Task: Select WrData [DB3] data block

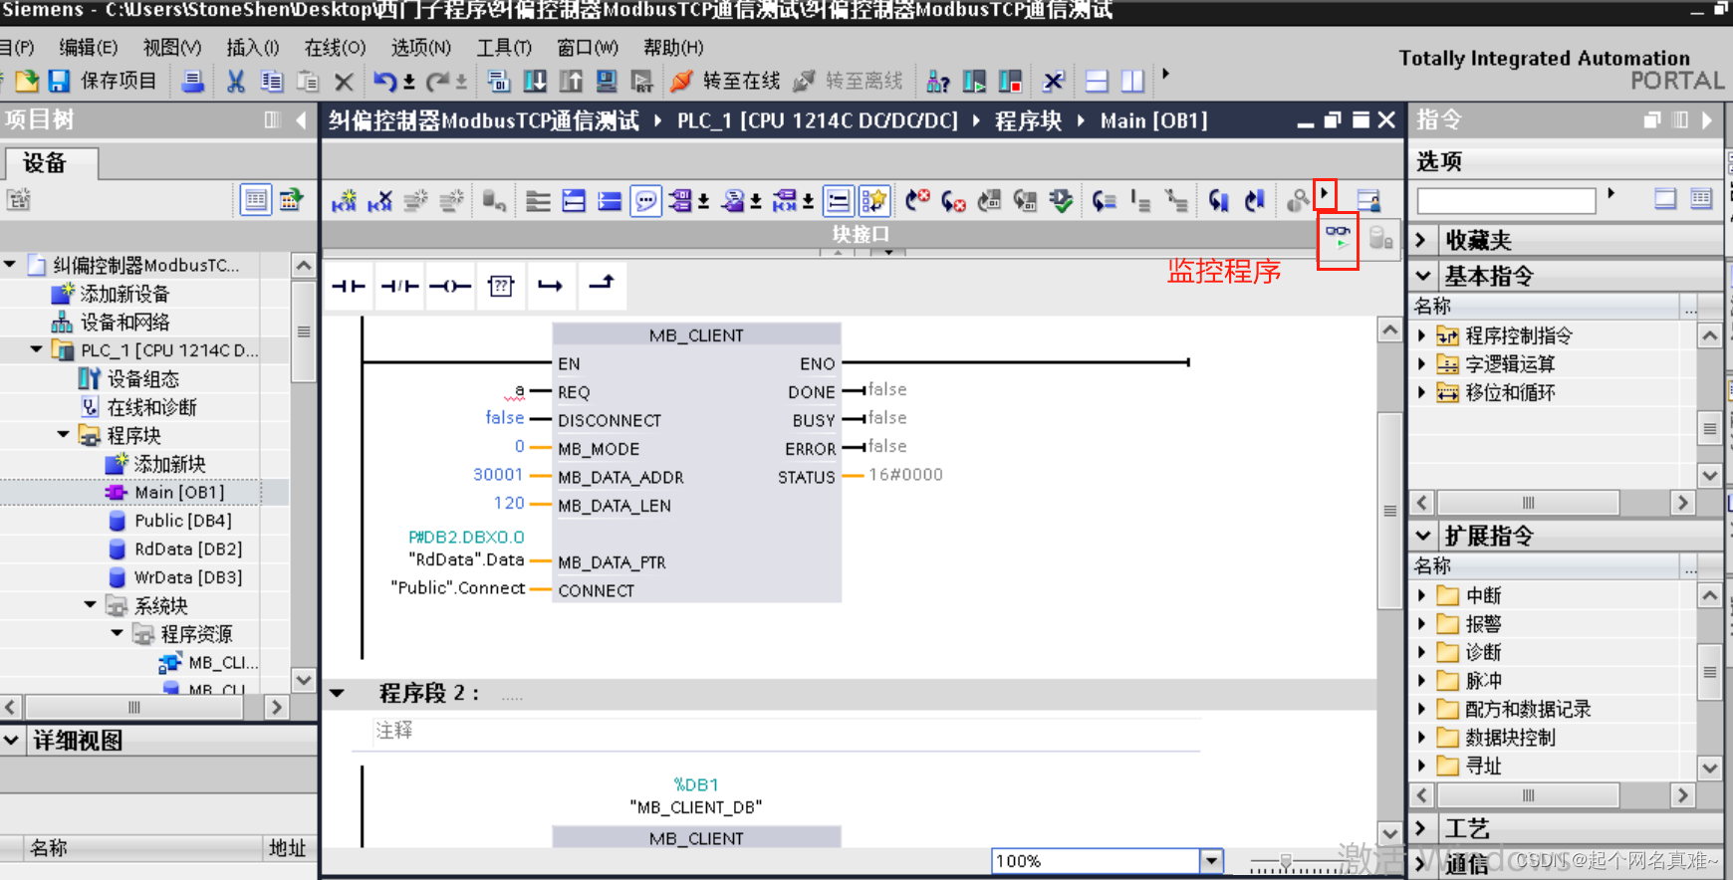Action: point(188,577)
